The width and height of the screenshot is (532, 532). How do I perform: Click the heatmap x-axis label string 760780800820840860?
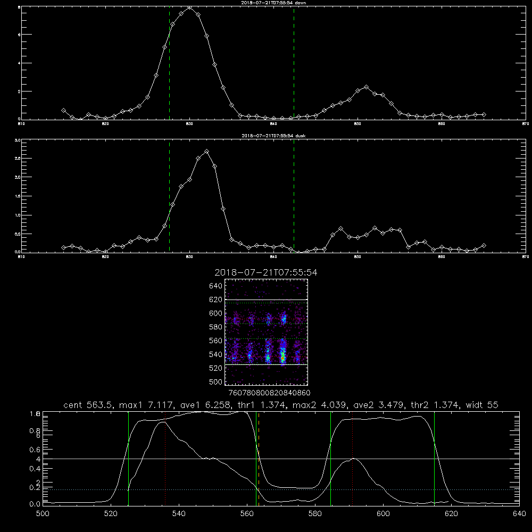click(269, 393)
